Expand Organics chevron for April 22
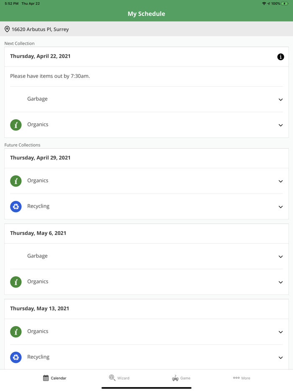This screenshot has width=293, height=391. (280, 125)
